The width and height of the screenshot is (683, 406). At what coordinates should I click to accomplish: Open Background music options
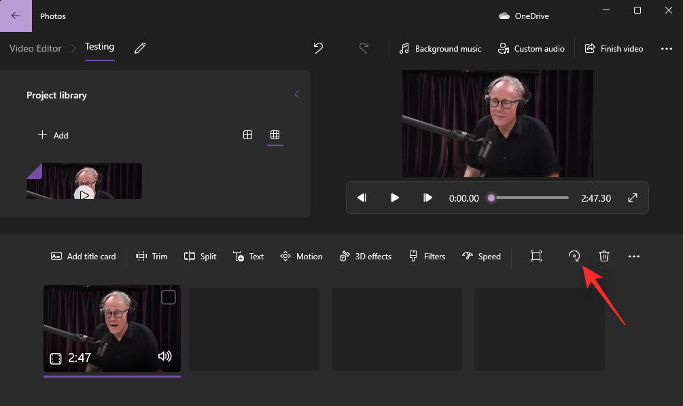(x=440, y=48)
